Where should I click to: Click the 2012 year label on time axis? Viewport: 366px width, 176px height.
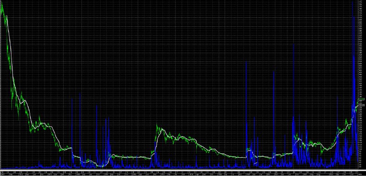pyautogui.click(x=21, y=174)
